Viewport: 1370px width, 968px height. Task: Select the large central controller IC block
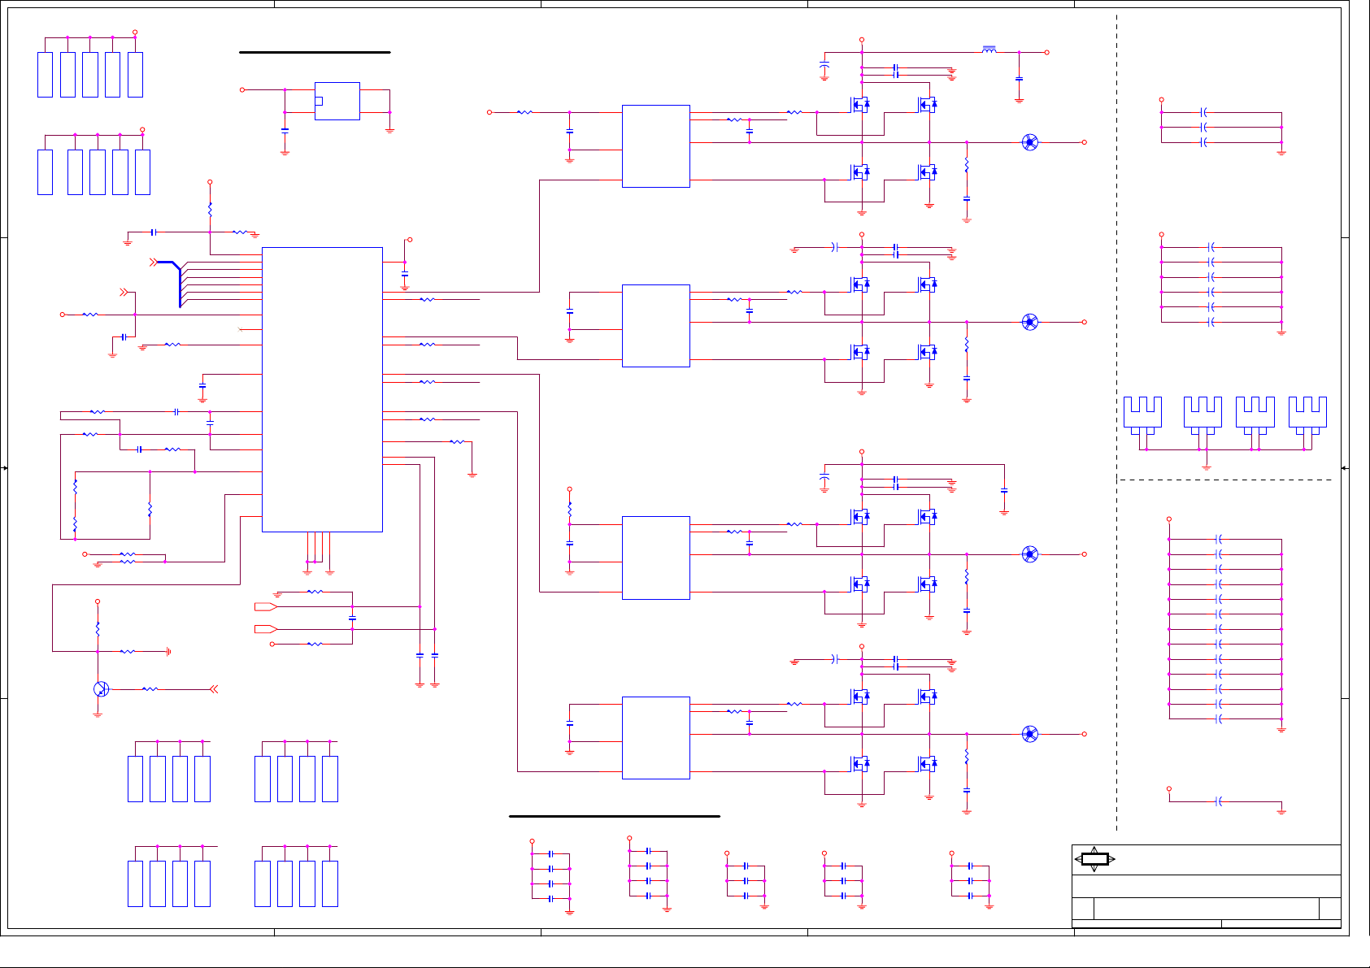click(x=322, y=389)
